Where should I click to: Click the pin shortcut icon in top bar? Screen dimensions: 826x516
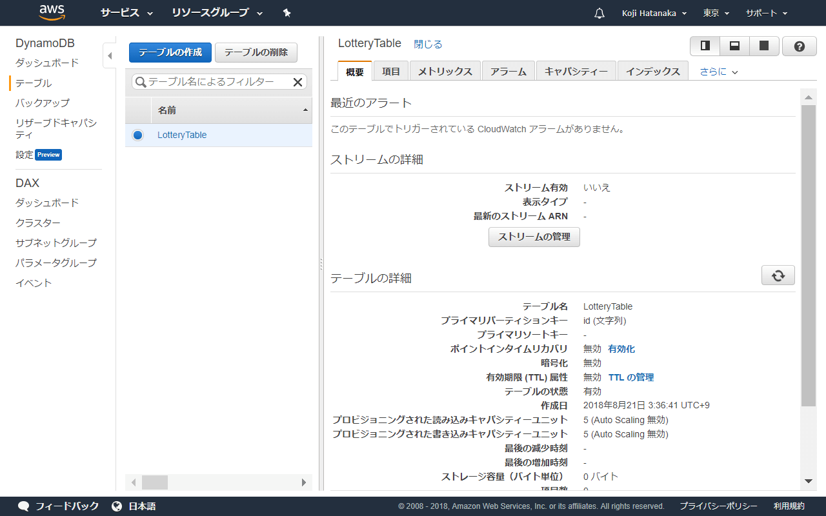tap(287, 13)
